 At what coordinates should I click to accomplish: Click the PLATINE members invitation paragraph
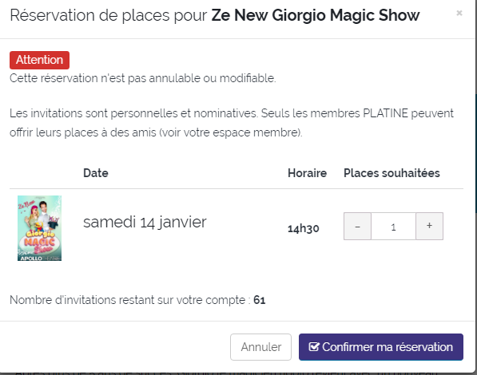pos(232,123)
